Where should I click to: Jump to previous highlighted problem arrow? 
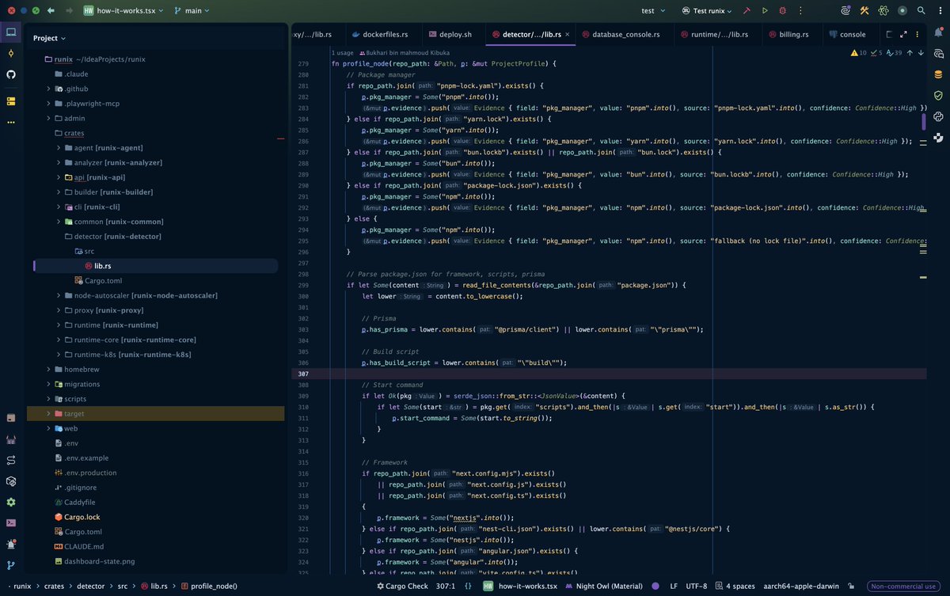[910, 53]
